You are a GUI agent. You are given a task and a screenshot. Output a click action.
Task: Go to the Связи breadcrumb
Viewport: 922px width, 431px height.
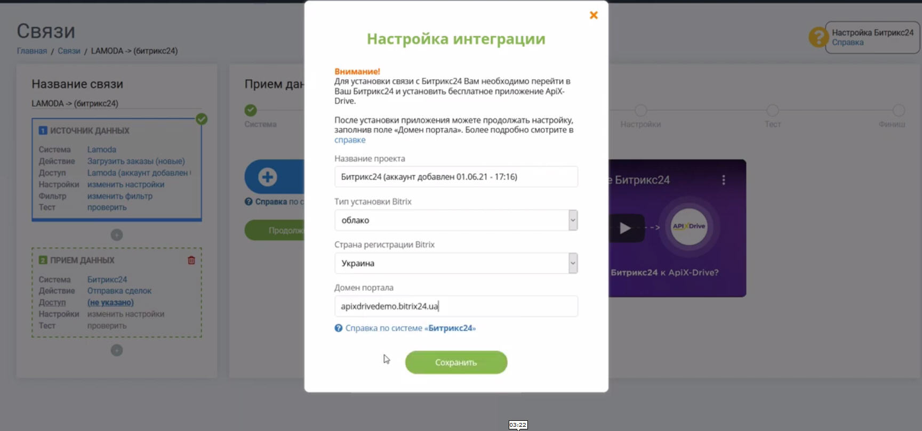click(69, 51)
